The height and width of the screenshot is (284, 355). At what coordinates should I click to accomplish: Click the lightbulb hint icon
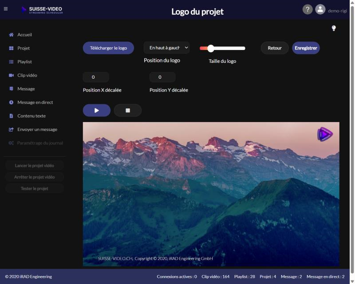[x=334, y=28]
